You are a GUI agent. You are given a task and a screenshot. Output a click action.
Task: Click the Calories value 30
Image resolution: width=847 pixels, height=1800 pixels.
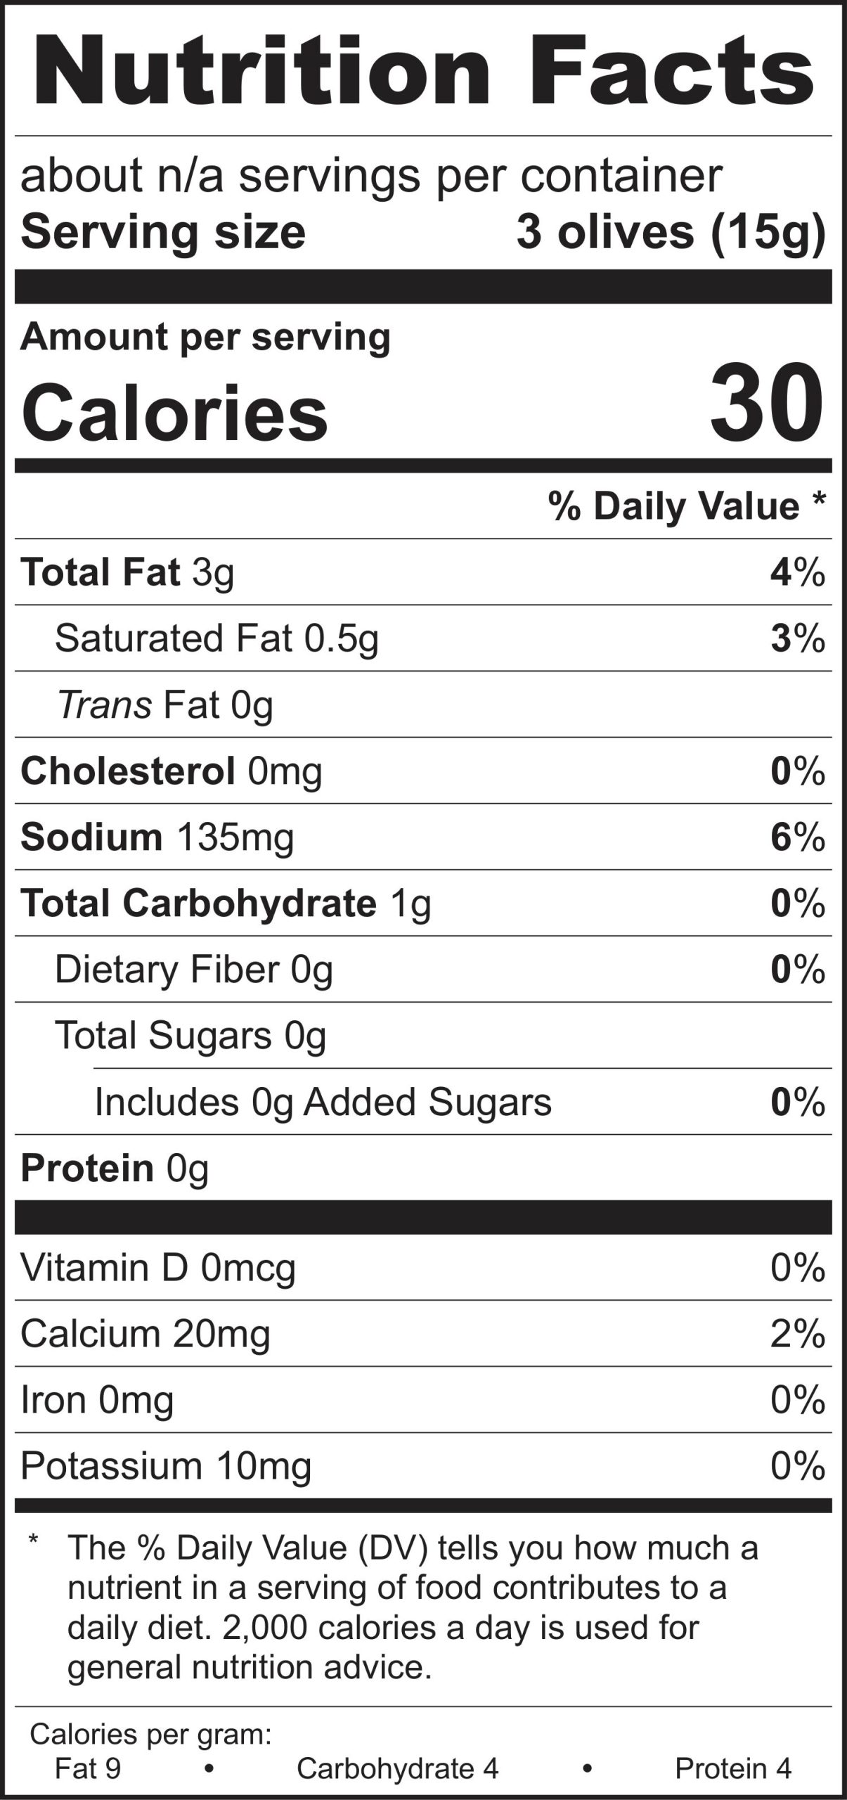(x=765, y=403)
